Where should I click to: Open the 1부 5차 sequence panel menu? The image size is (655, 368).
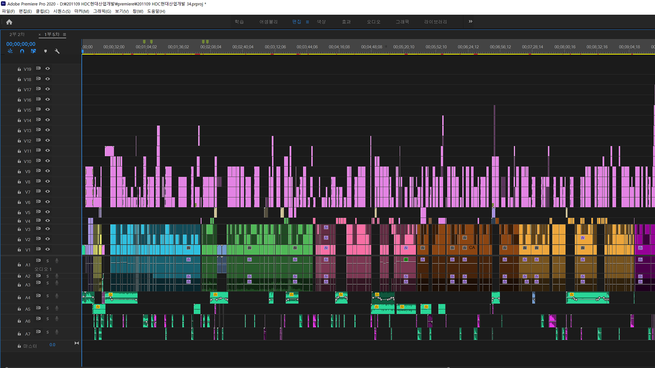click(x=64, y=34)
